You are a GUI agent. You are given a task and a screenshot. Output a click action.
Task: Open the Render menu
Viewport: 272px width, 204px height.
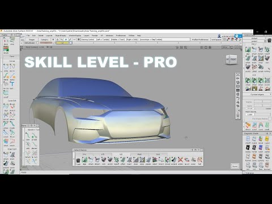coord(95,36)
